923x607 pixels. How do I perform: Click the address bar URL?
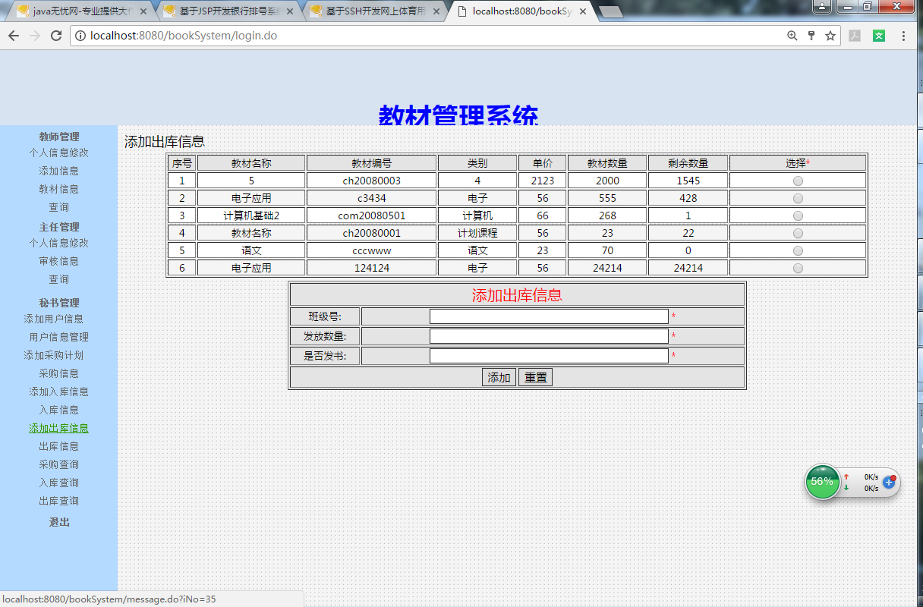click(x=183, y=36)
